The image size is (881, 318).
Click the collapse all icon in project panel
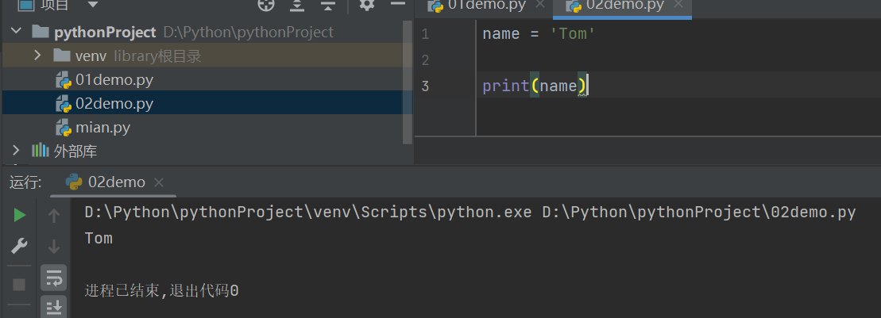click(x=328, y=5)
